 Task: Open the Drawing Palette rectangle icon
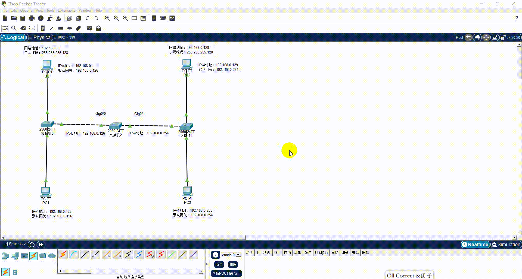pos(134,18)
